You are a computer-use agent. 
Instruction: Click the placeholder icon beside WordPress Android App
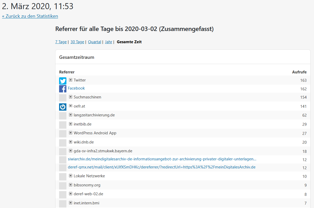63,134
